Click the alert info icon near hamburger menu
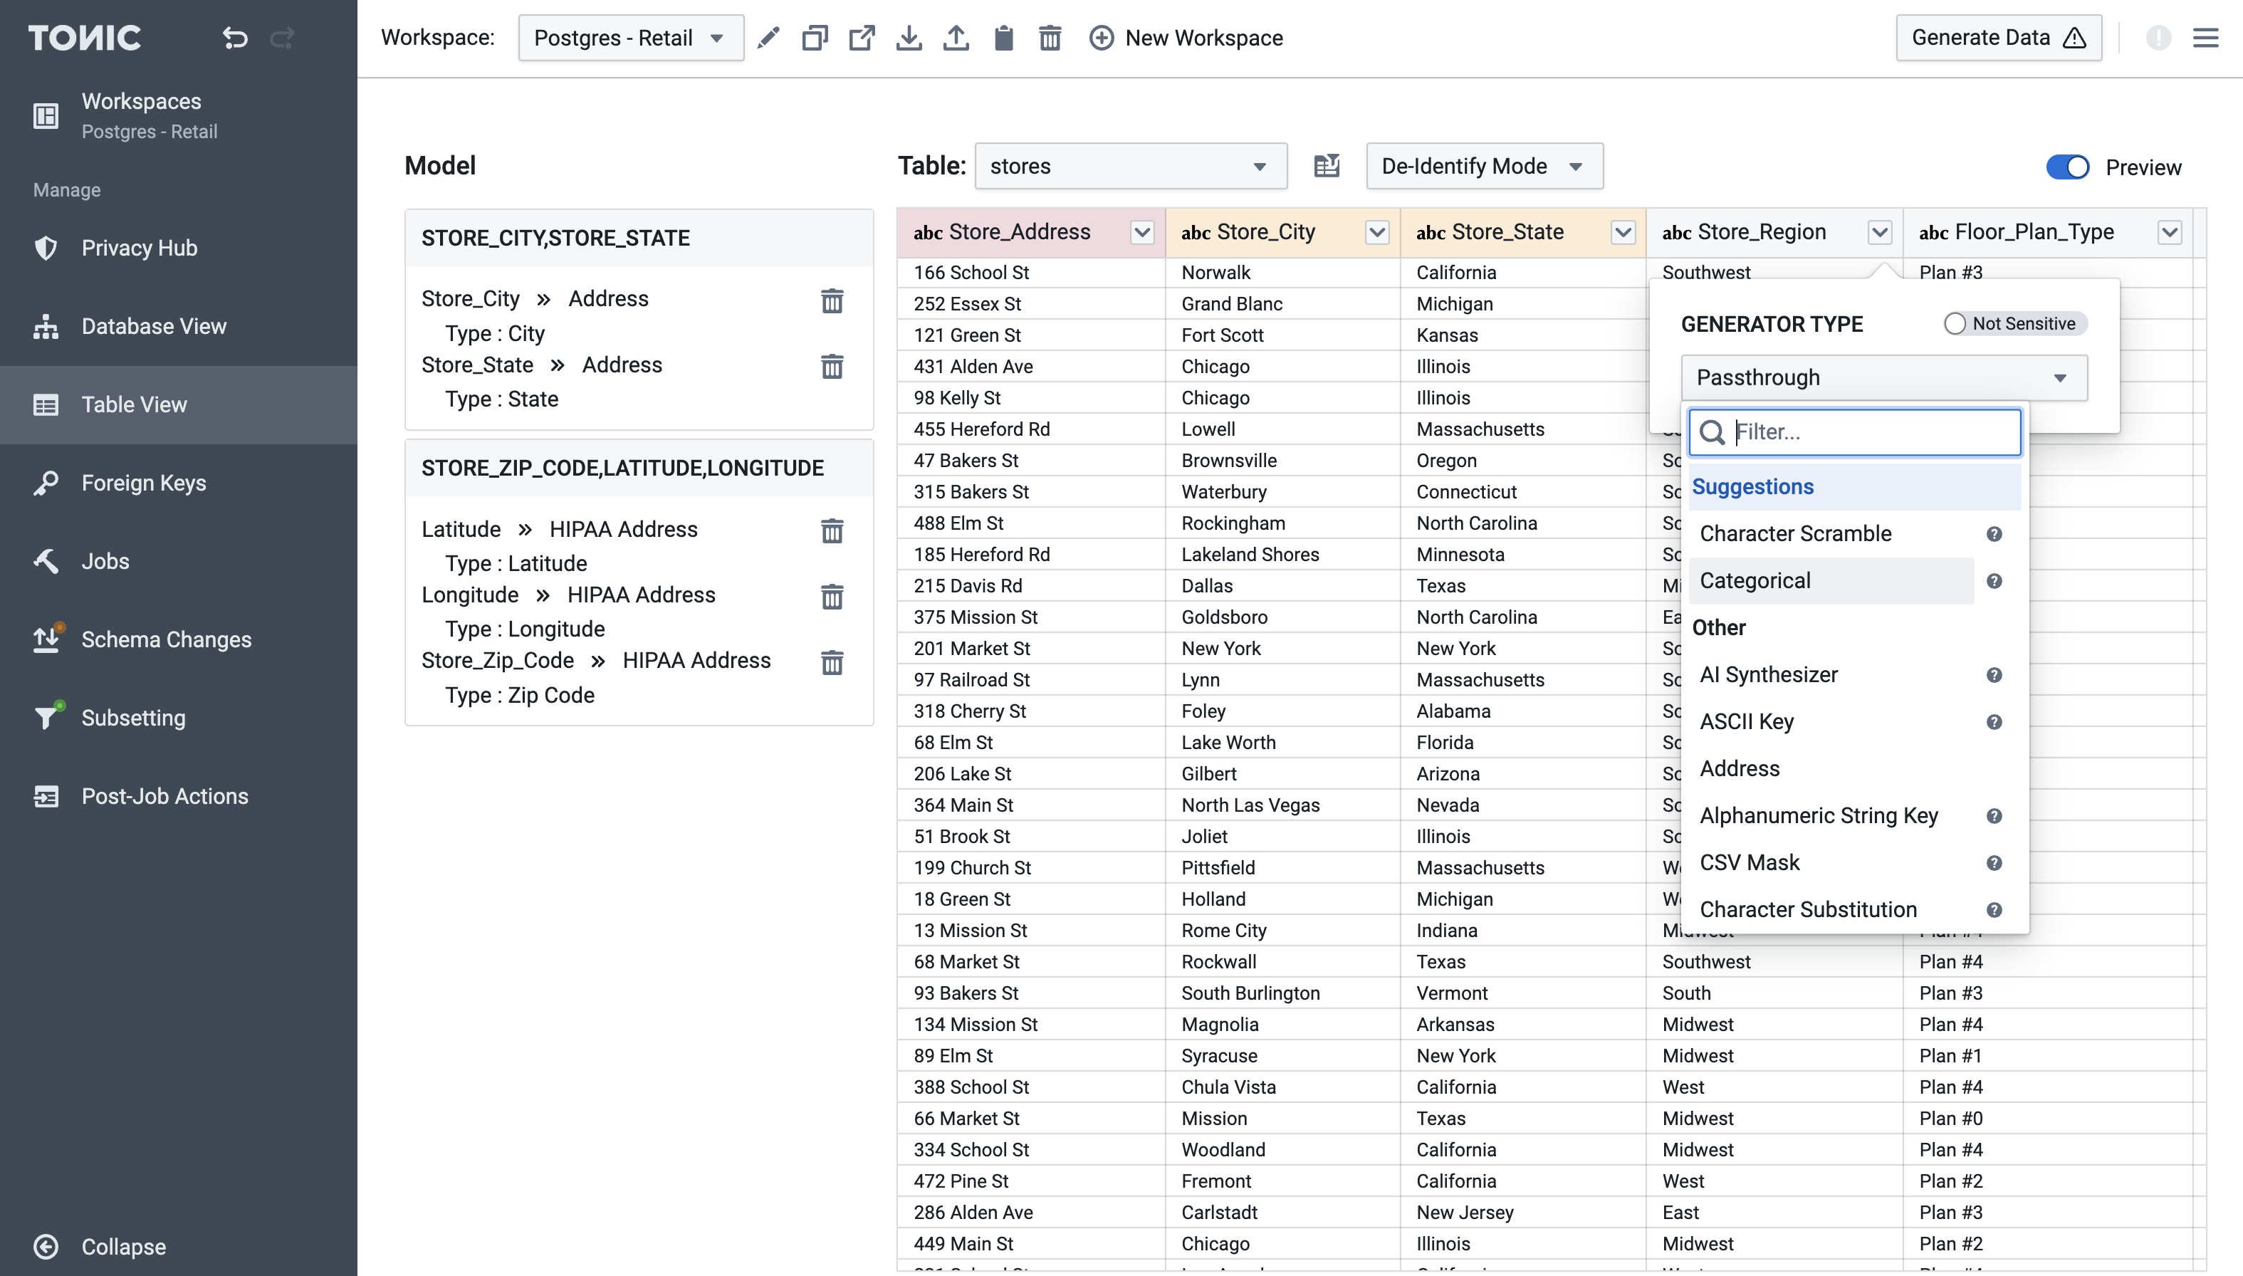This screenshot has height=1276, width=2243. pyautogui.click(x=2158, y=38)
